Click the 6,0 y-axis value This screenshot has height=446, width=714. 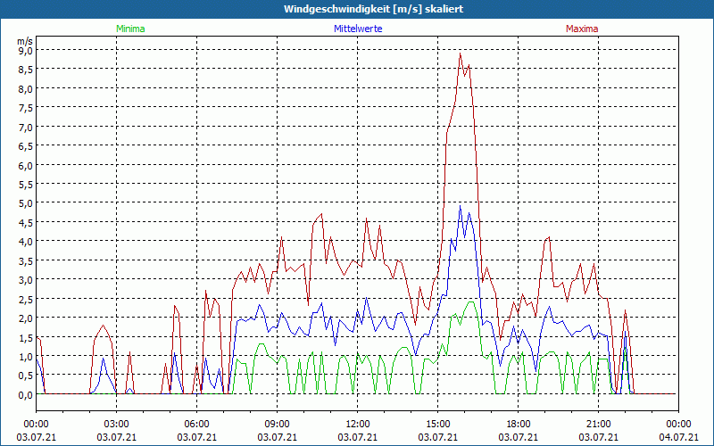(x=25, y=165)
